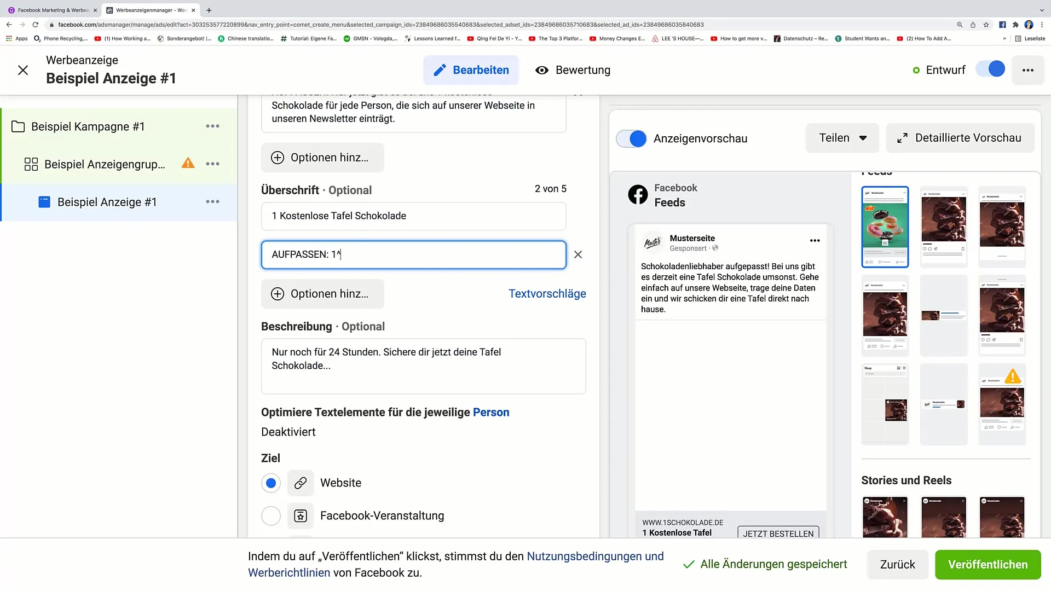Select the Website radio button under Ziel
This screenshot has height=591, width=1051.
(272, 483)
